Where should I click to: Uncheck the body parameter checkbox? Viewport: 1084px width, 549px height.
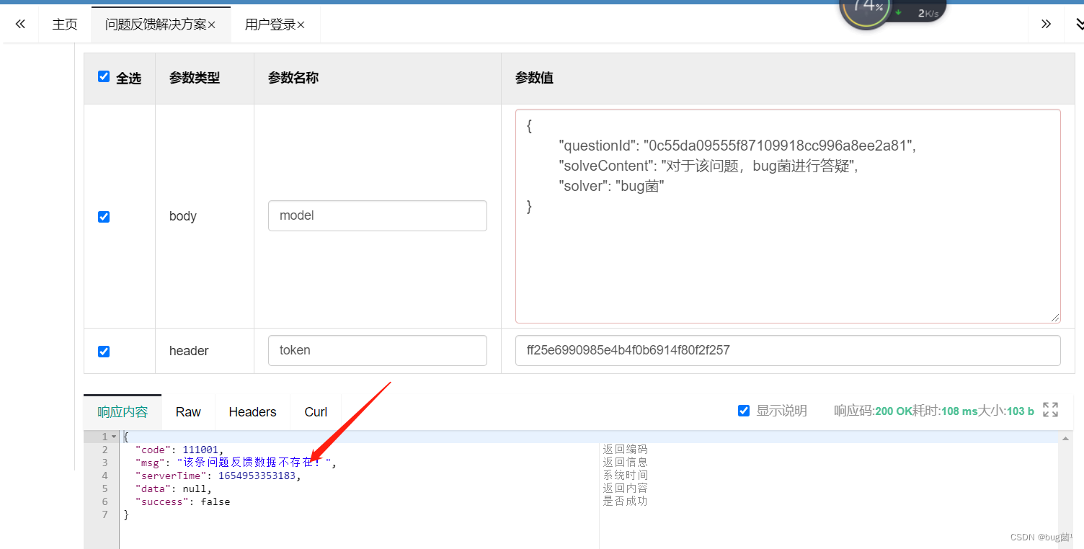click(x=104, y=217)
